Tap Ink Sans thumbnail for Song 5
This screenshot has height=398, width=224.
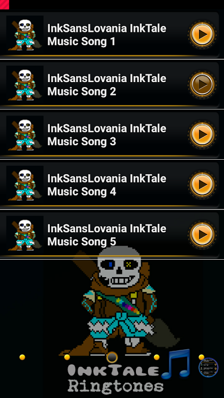pyautogui.click(x=24, y=234)
